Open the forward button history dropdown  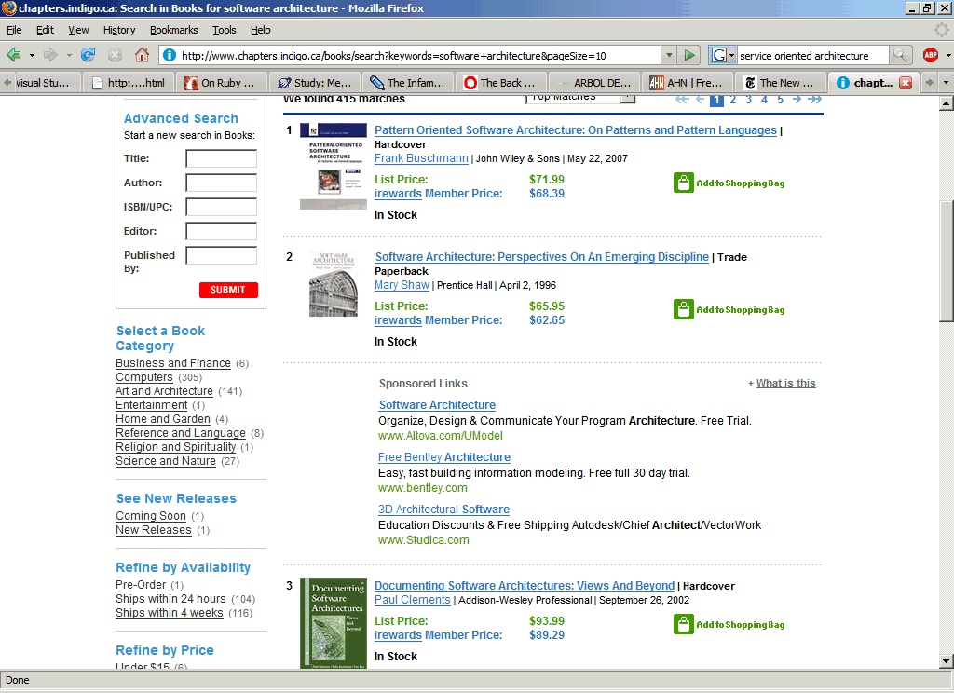69,55
